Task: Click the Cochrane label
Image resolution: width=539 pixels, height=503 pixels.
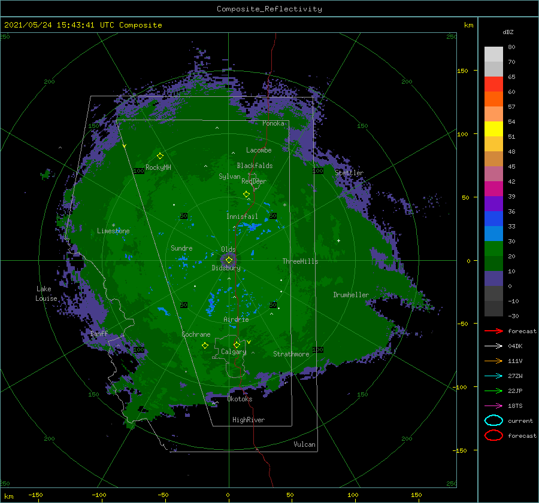Action: pos(196,334)
